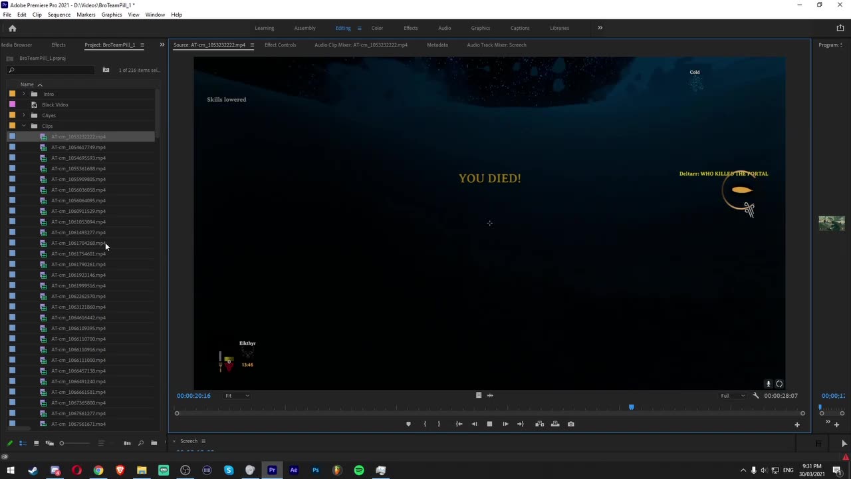Step forward one frame in source monitor

click(505, 424)
